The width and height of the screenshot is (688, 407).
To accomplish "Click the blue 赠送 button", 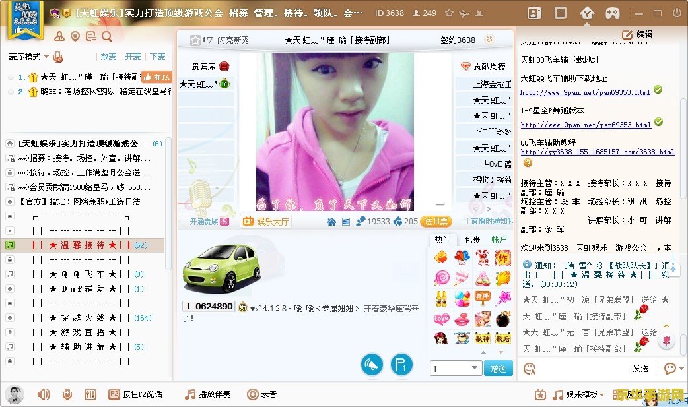I will click(498, 369).
